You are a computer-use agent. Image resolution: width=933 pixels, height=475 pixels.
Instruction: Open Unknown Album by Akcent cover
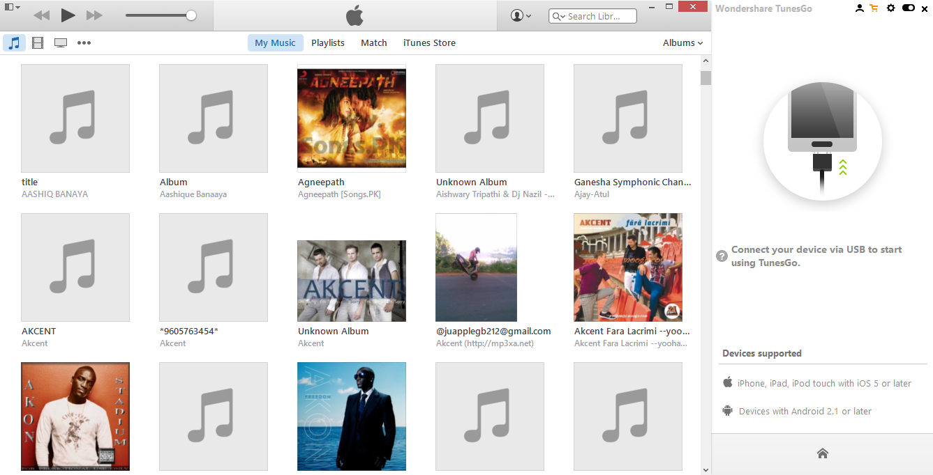[352, 281]
